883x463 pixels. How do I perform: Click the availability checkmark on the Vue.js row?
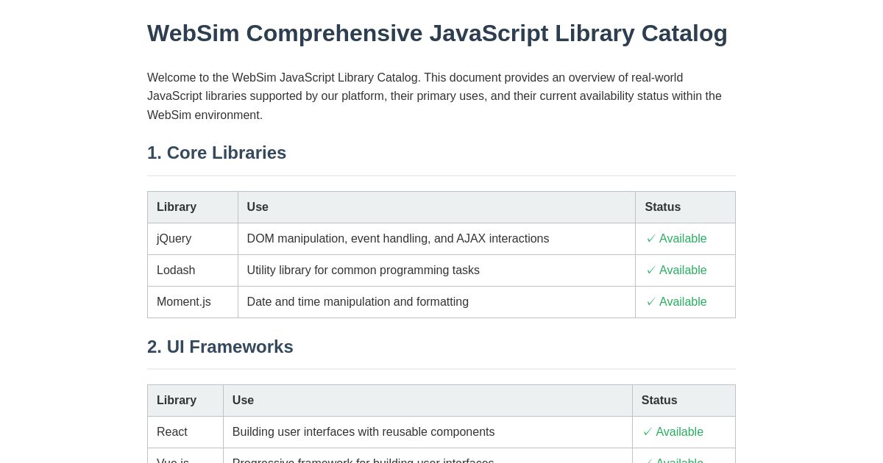tap(648, 460)
